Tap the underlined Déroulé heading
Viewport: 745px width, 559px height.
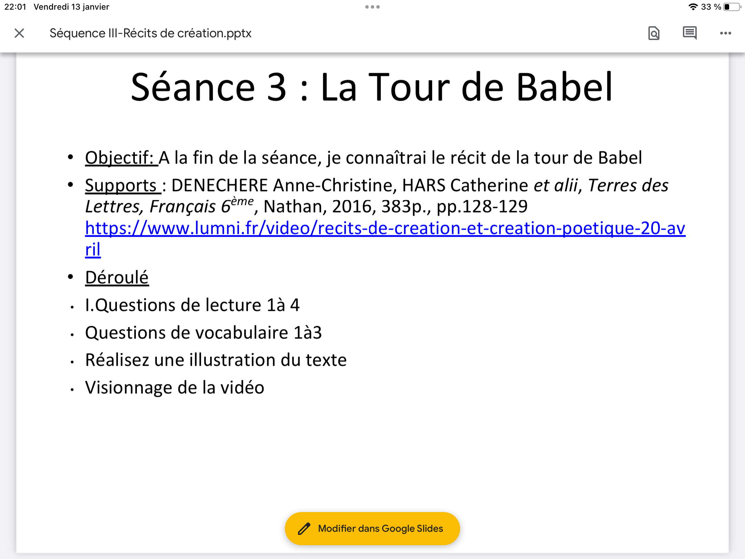[x=117, y=278]
